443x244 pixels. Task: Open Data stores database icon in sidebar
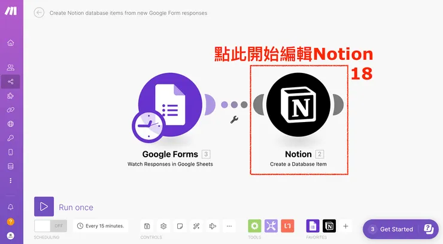(x=10, y=166)
